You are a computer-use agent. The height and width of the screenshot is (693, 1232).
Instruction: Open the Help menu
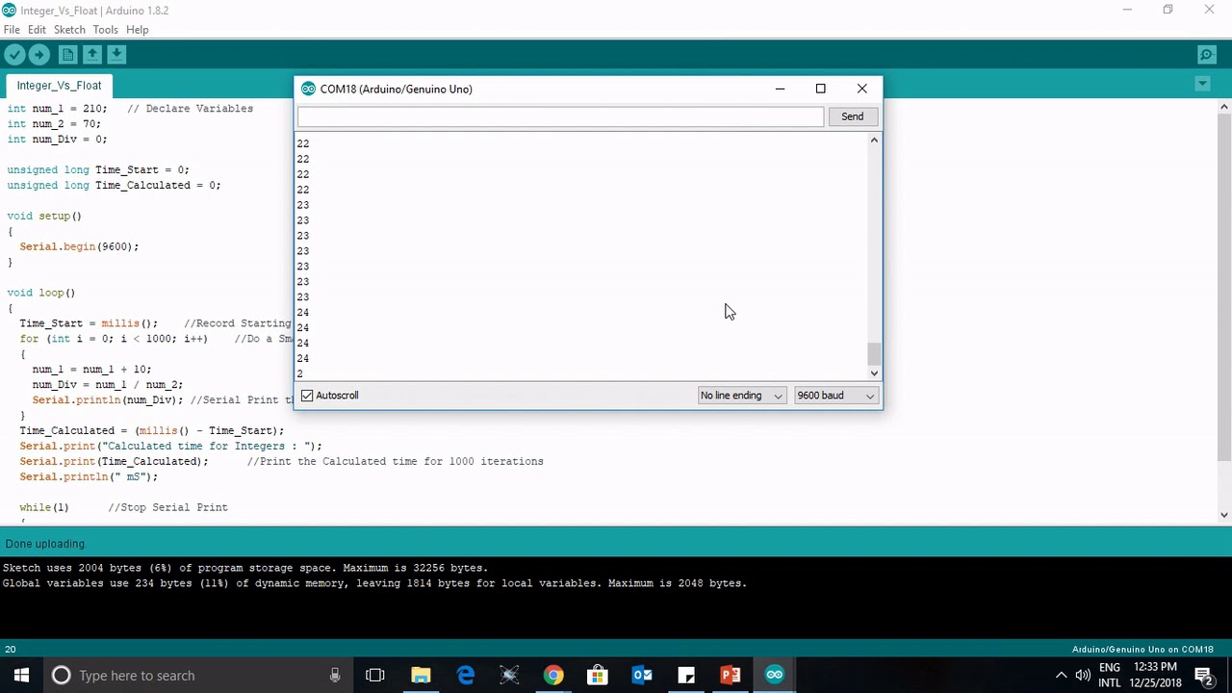[137, 30]
